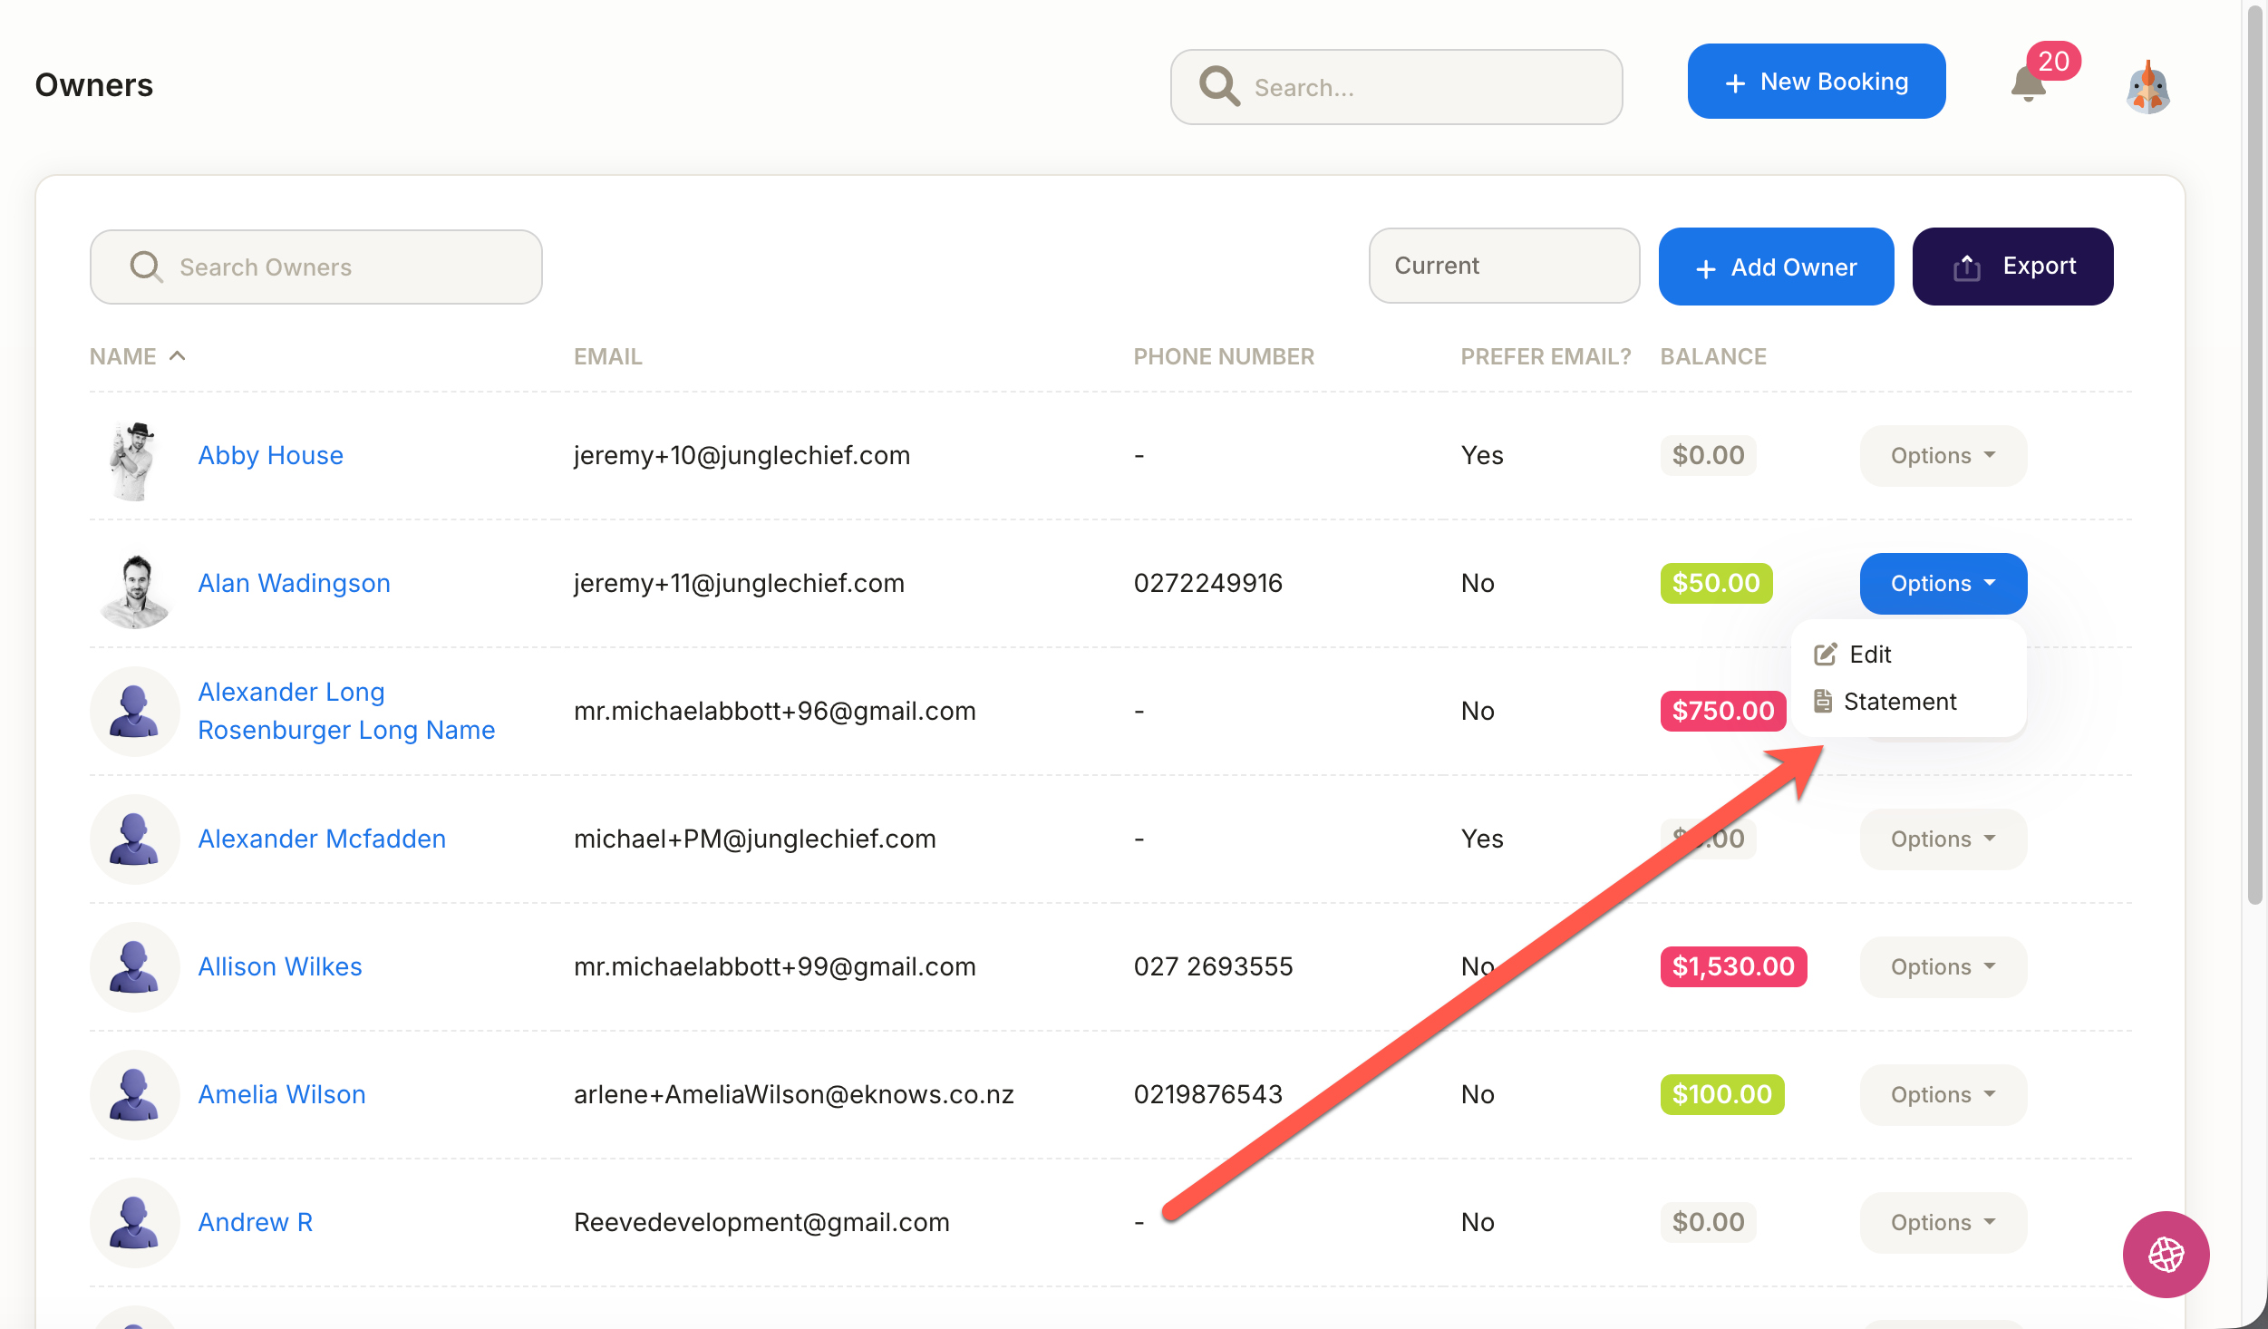The width and height of the screenshot is (2268, 1329).
Task: Collapse the Options menu for Alan Wadingson
Action: point(1943,584)
